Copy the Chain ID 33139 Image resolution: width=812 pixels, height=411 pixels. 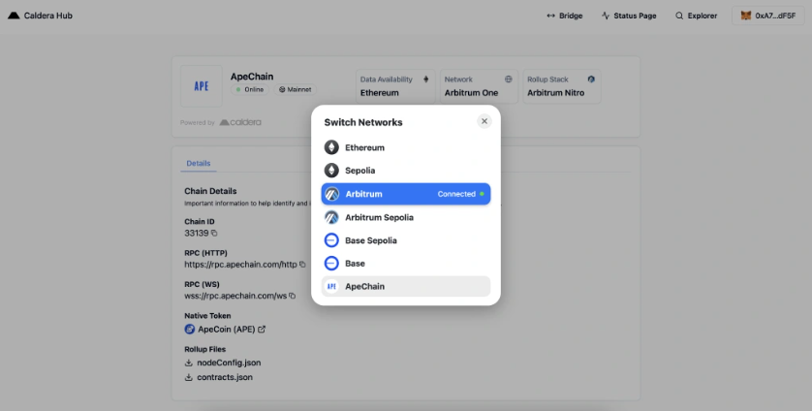click(214, 234)
